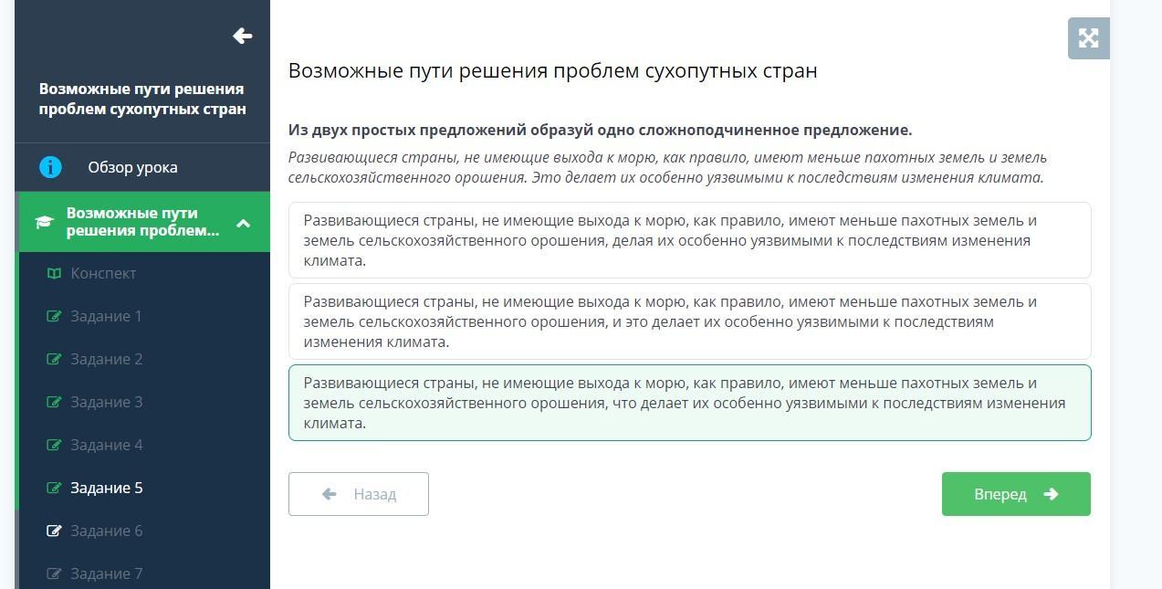The width and height of the screenshot is (1162, 589).
Task: Select the Задание 5 item
Action: click(x=107, y=488)
